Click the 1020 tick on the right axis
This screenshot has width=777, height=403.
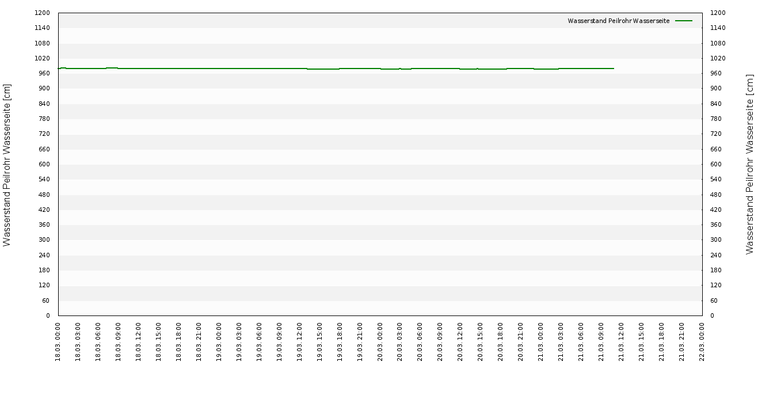pyautogui.click(x=717, y=58)
